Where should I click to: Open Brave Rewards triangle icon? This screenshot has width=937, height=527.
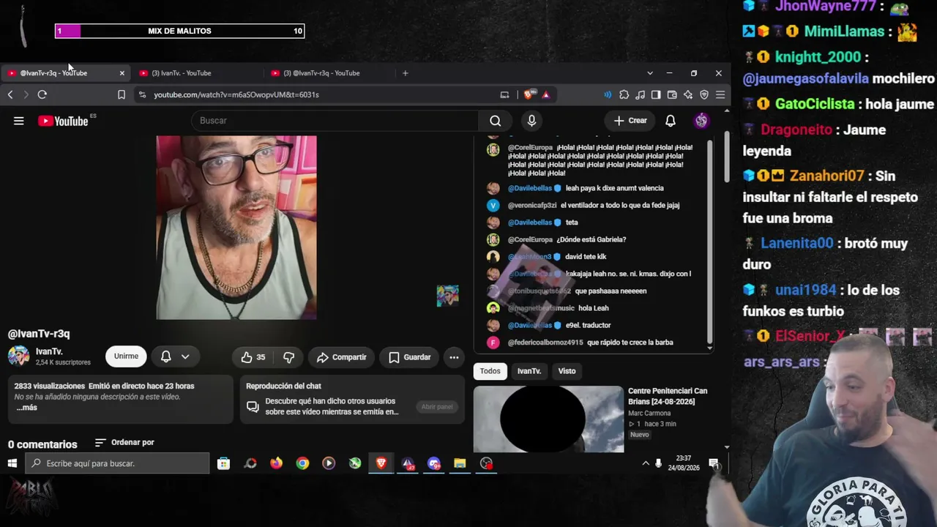click(545, 94)
